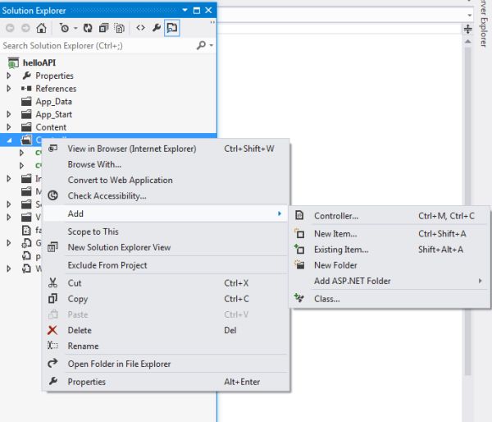
Task: Click the Class icon in Add submenu
Action: [299, 297]
